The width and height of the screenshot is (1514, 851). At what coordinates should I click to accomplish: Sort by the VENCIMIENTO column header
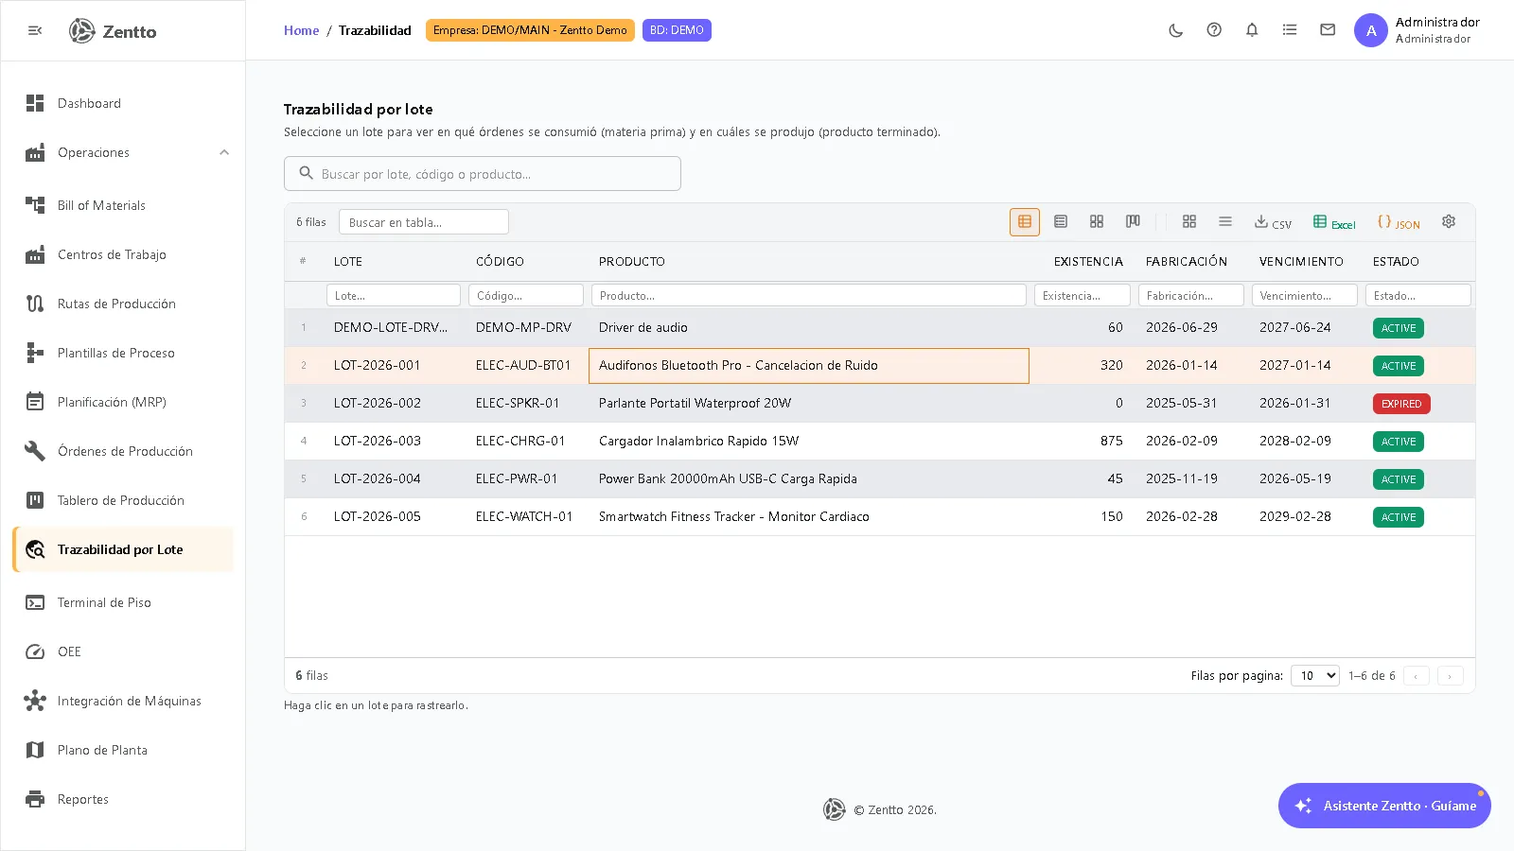[x=1301, y=262]
